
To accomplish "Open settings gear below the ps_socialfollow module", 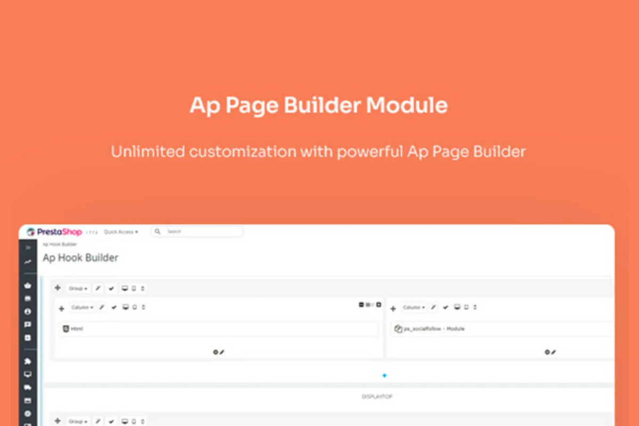I will [x=547, y=352].
